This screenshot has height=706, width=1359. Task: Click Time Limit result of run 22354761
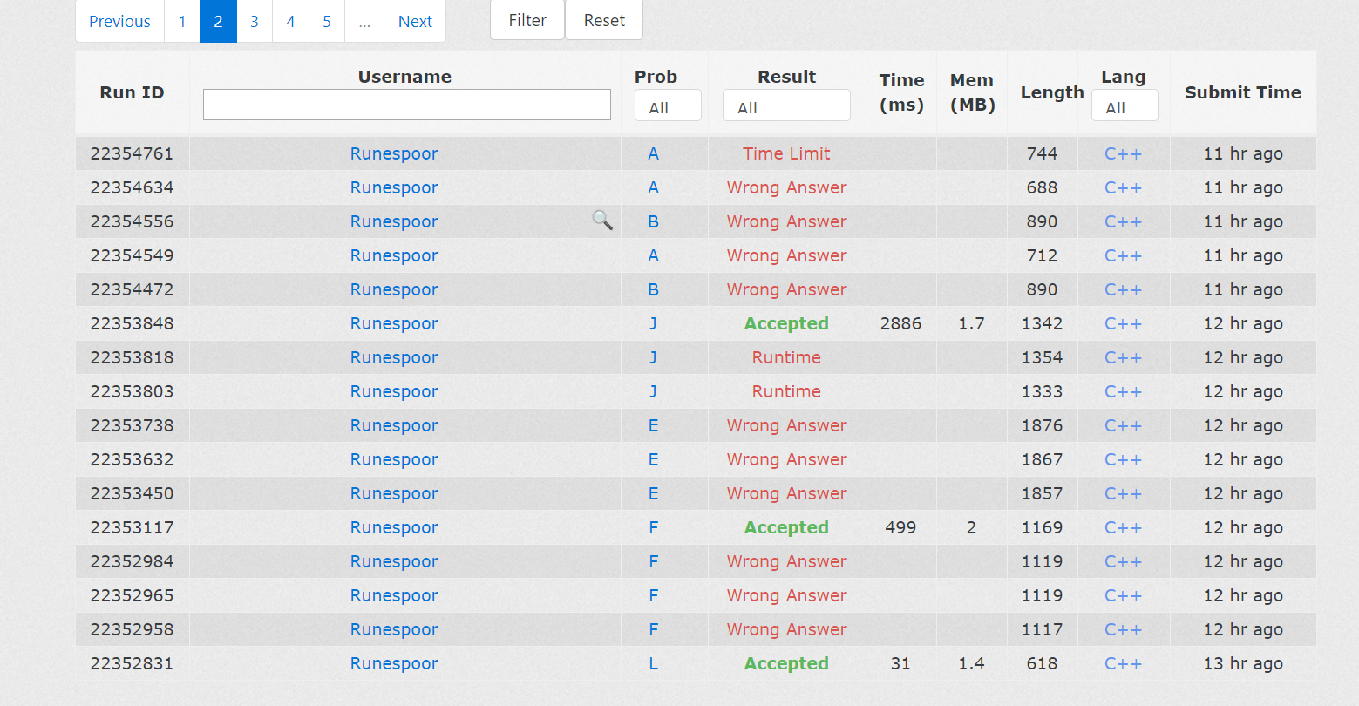786,153
